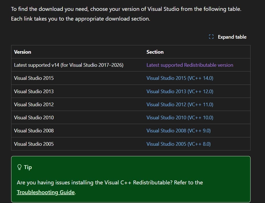
Task: Open Visual Studio 2005 (VC++ 8.0) link
Action: 178,144
